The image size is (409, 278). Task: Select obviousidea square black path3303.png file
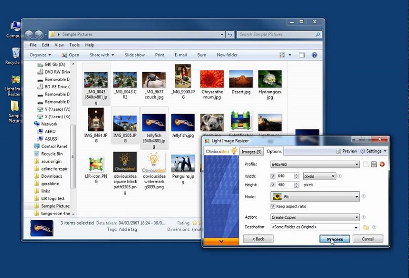(125, 173)
